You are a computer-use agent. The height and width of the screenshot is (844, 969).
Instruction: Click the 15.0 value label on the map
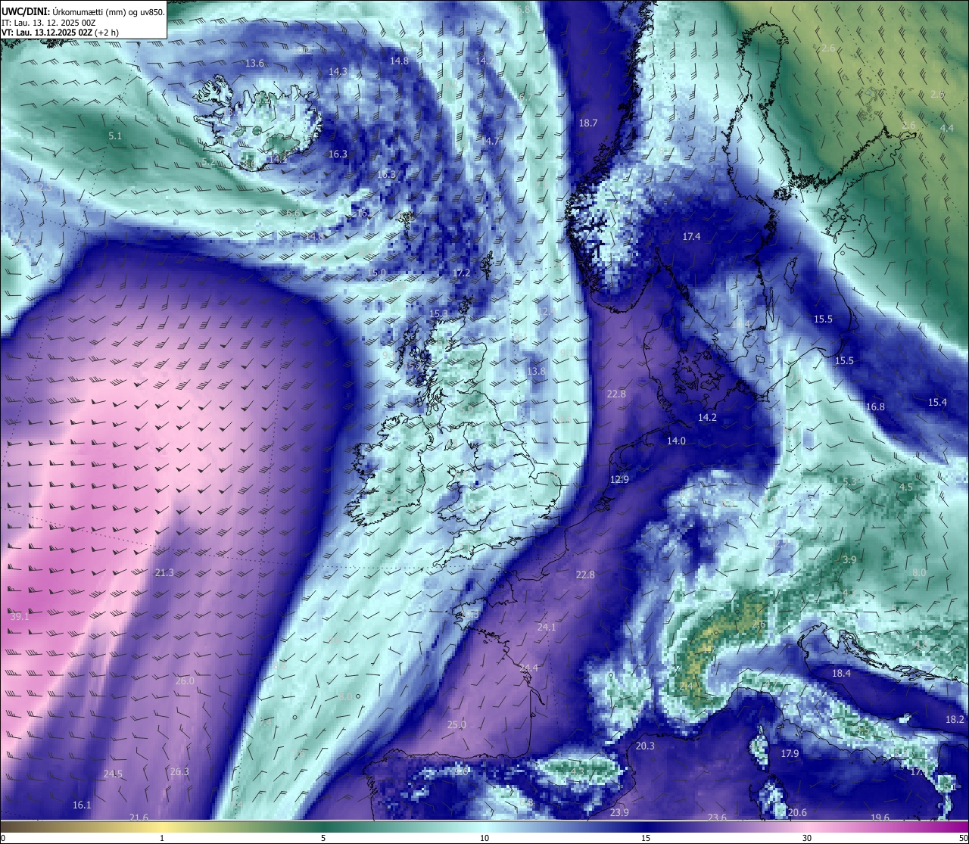coord(377,273)
